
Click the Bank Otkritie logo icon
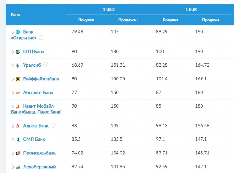[18, 32]
